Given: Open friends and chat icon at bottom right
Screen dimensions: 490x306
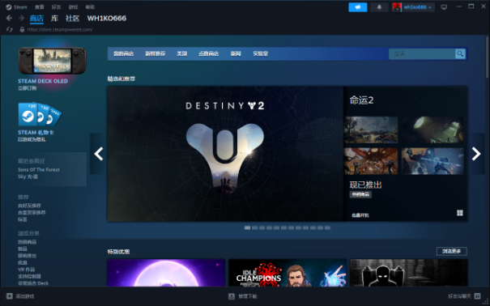Looking at the screenshot, I should [477, 296].
